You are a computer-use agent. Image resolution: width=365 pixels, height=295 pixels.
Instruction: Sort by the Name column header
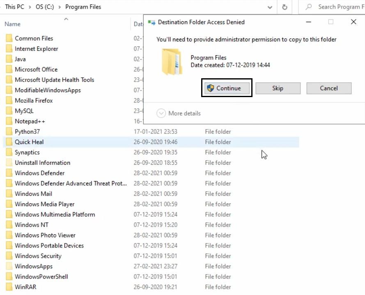(x=13, y=24)
